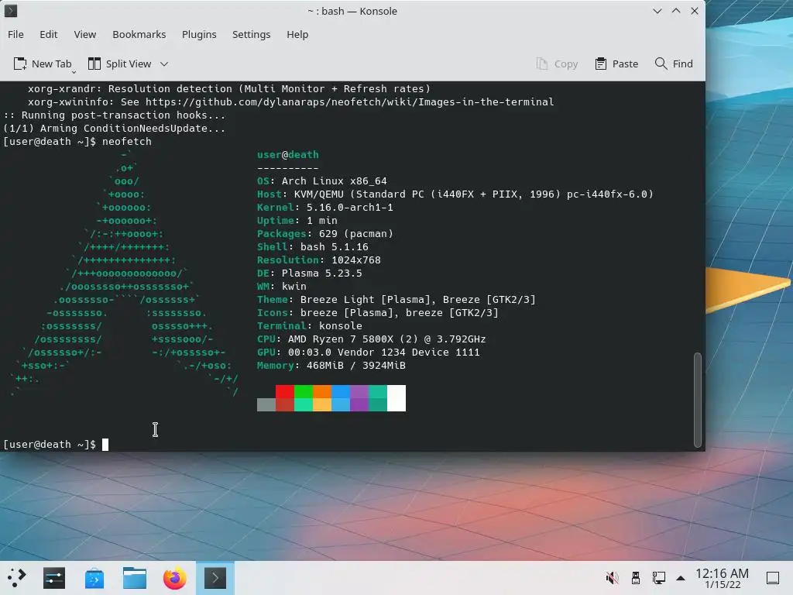Expand the Split View dropdown arrow
The image size is (793, 595).
164,64
